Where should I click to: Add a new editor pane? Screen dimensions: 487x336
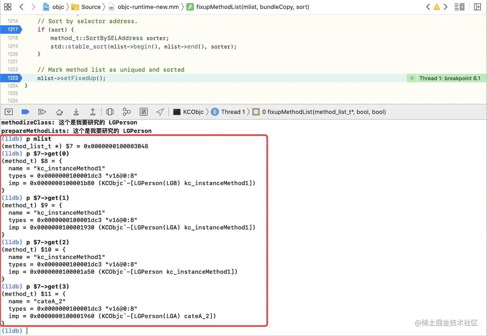click(477, 7)
